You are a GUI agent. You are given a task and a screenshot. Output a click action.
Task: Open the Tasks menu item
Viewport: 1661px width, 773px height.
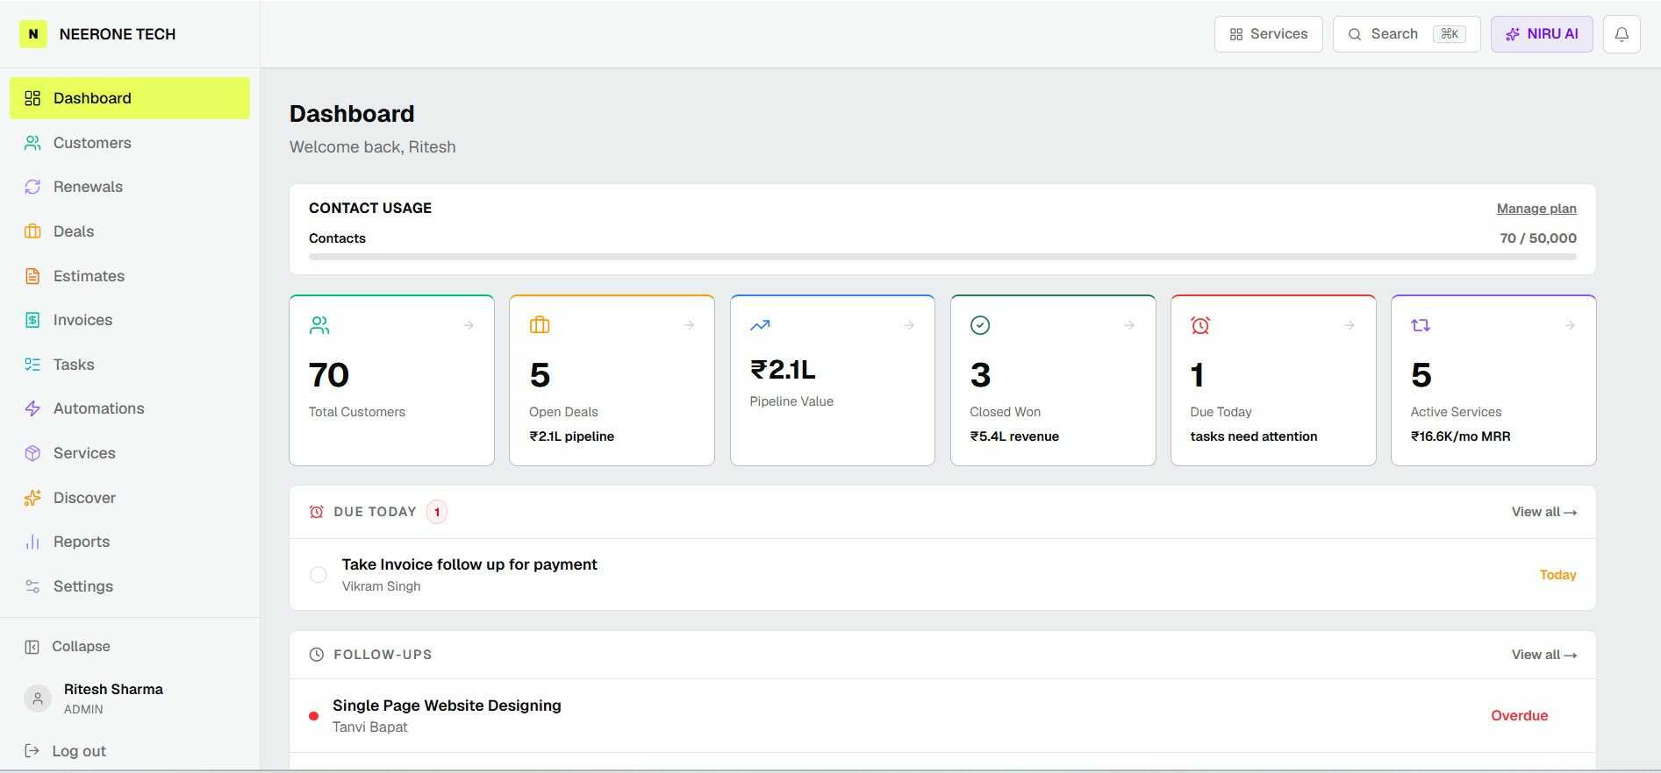click(130, 365)
